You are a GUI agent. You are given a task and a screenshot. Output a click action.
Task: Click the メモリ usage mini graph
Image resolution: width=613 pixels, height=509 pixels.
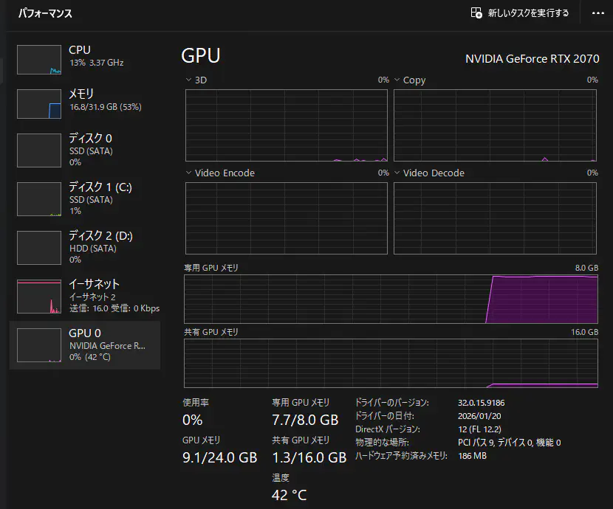pyautogui.click(x=39, y=103)
